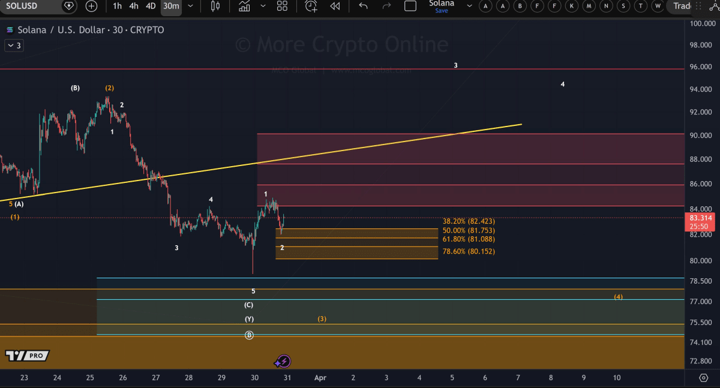The height and width of the screenshot is (388, 720).
Task: Open the SOLUSD symbol search field
Action: (x=30, y=6)
